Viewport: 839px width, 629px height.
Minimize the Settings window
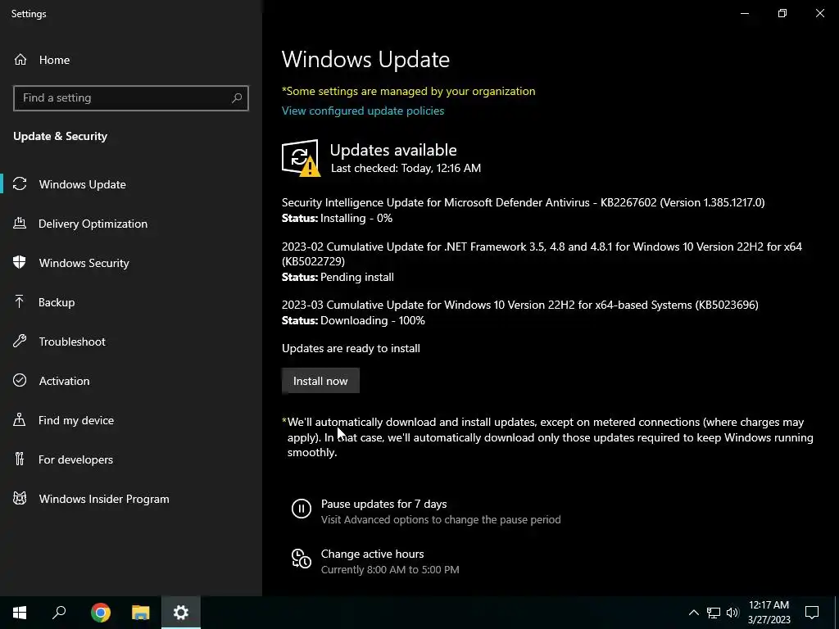[x=744, y=13]
